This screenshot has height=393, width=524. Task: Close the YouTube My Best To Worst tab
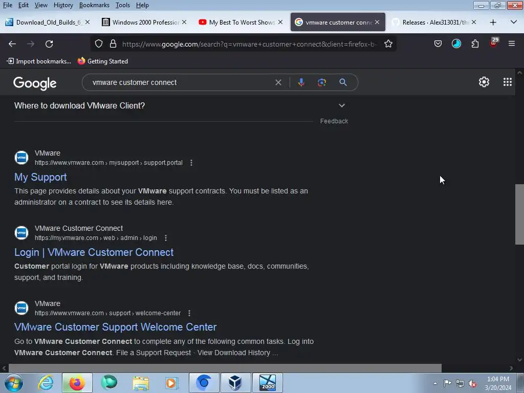point(280,22)
